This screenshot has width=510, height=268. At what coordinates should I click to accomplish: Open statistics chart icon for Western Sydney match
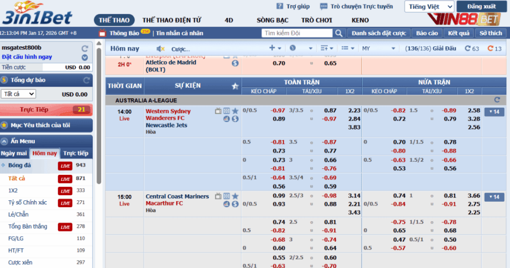point(227,119)
